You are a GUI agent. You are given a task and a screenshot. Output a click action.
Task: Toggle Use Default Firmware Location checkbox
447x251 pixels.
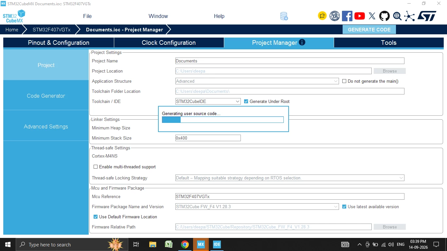click(96, 217)
